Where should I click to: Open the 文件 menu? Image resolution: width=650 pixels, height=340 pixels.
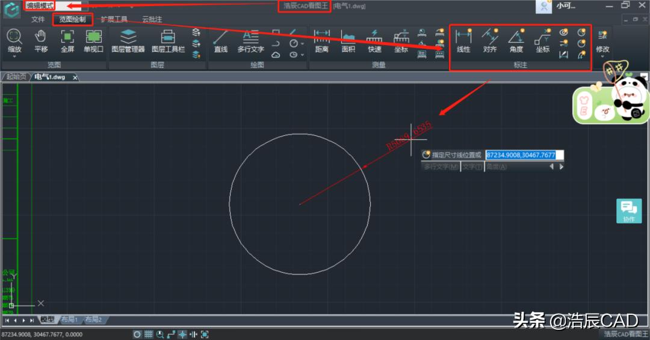(x=38, y=19)
